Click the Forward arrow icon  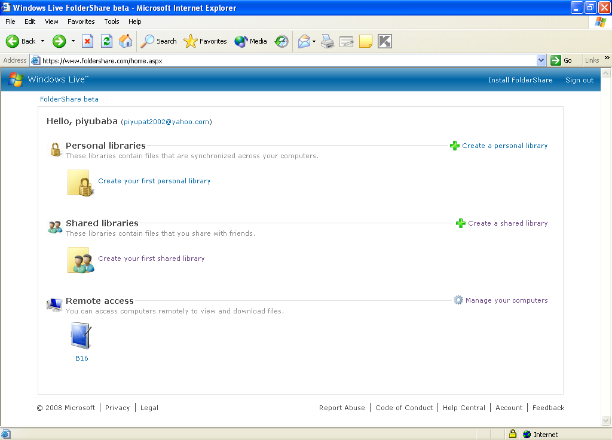click(59, 41)
